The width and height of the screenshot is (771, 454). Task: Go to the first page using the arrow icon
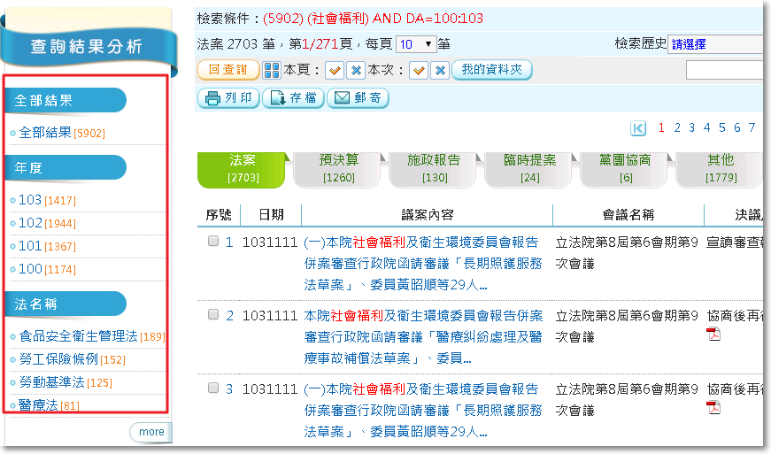click(638, 128)
